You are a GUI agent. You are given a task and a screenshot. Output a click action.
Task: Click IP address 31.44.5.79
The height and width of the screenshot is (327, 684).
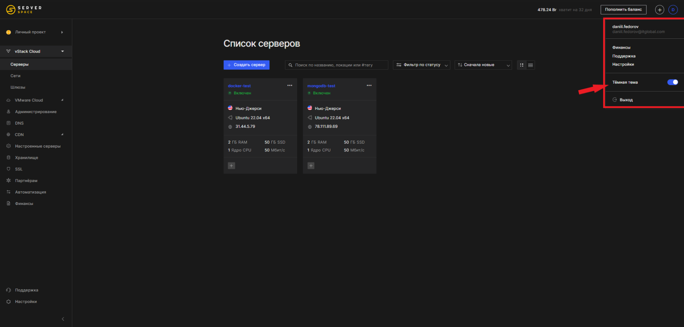point(245,127)
